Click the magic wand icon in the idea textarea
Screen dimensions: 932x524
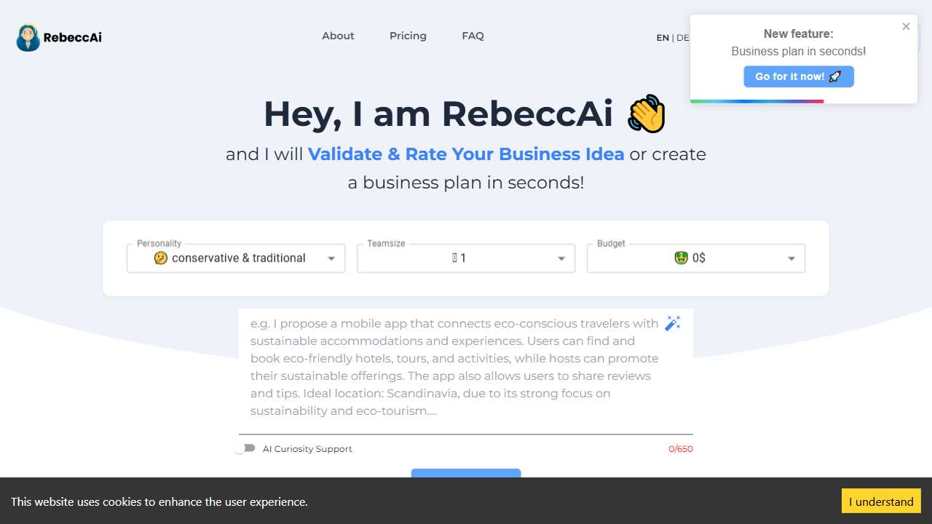672,323
